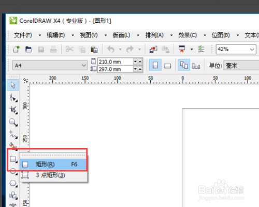Click the page height 297.0 mm field

pyautogui.click(x=116, y=69)
